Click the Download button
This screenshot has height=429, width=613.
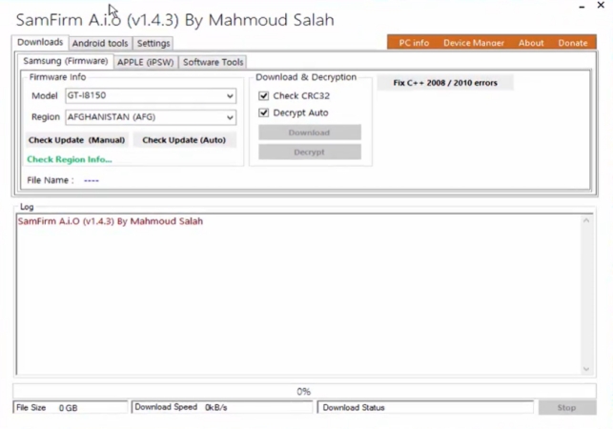click(x=309, y=133)
